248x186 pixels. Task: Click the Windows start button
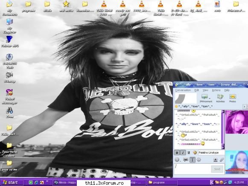pyautogui.click(x=10, y=182)
